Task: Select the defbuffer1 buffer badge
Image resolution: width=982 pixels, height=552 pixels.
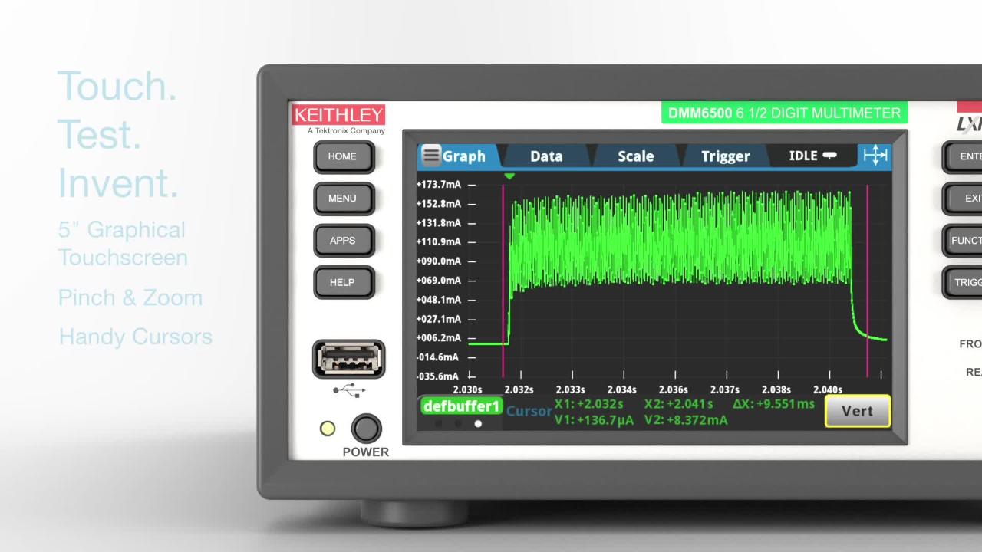Action: 460,406
